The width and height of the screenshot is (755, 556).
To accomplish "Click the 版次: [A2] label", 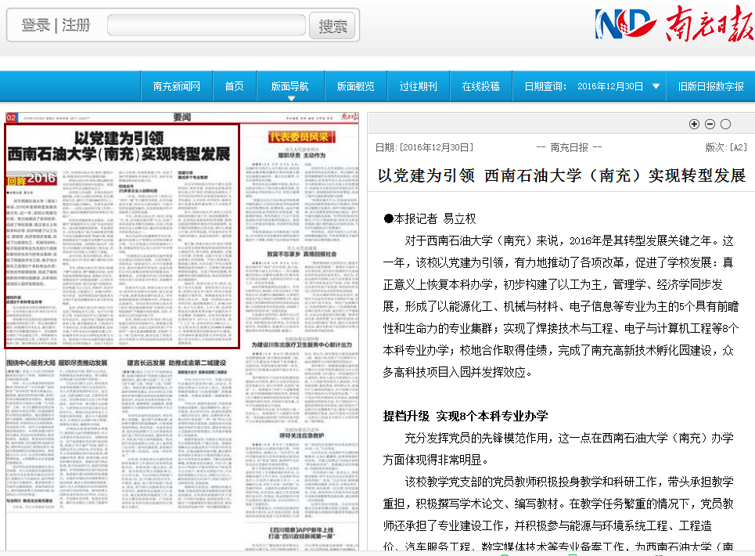I will (x=725, y=147).
